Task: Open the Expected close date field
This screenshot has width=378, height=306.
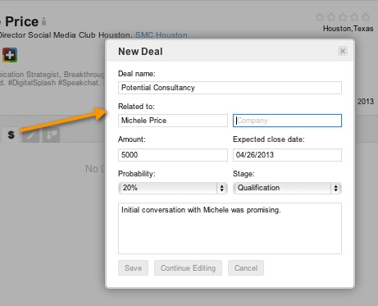Action: (287, 155)
